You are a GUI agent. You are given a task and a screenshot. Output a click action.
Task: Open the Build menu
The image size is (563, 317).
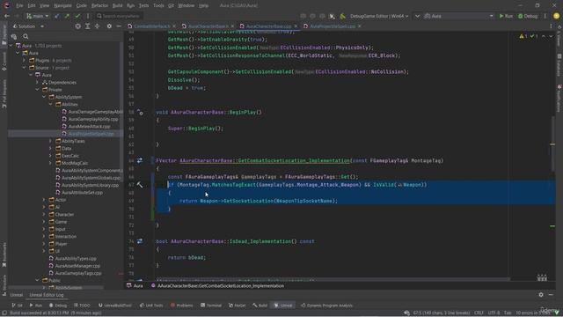[117, 5]
